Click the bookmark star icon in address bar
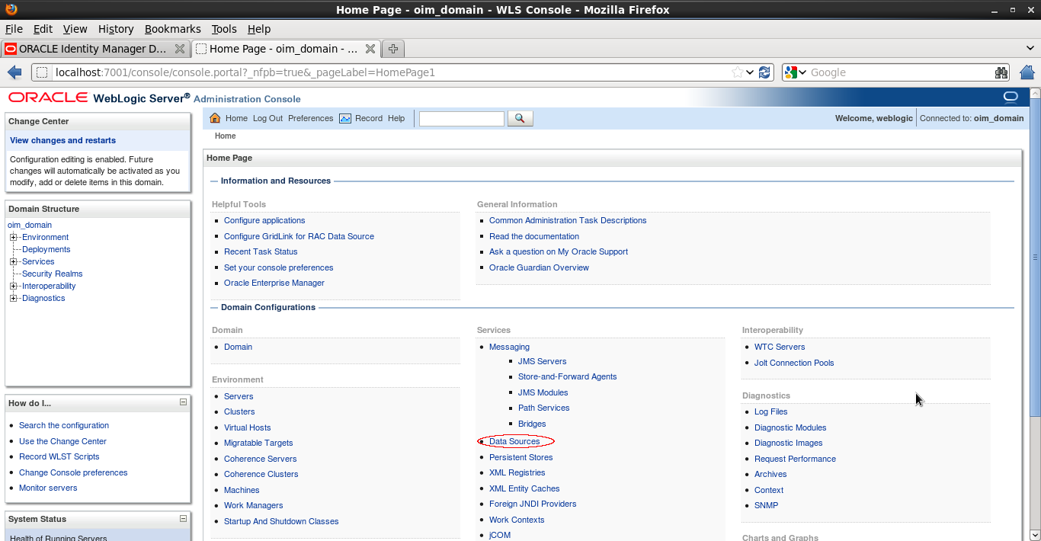The height and width of the screenshot is (541, 1041). pyautogui.click(x=735, y=72)
